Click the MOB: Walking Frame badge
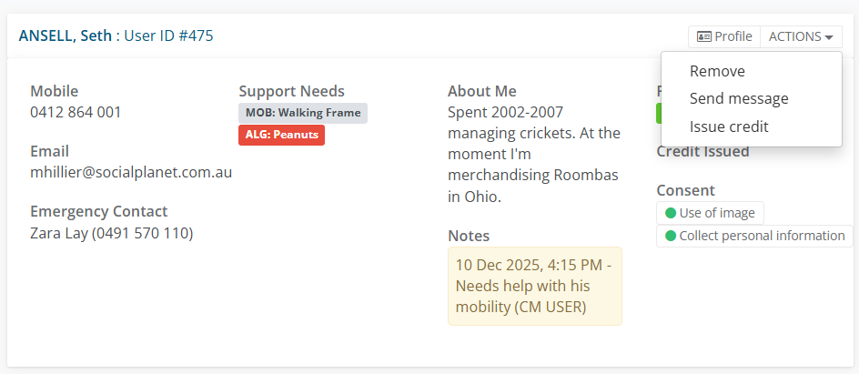Screen dimensions: 859x374 click(303, 113)
